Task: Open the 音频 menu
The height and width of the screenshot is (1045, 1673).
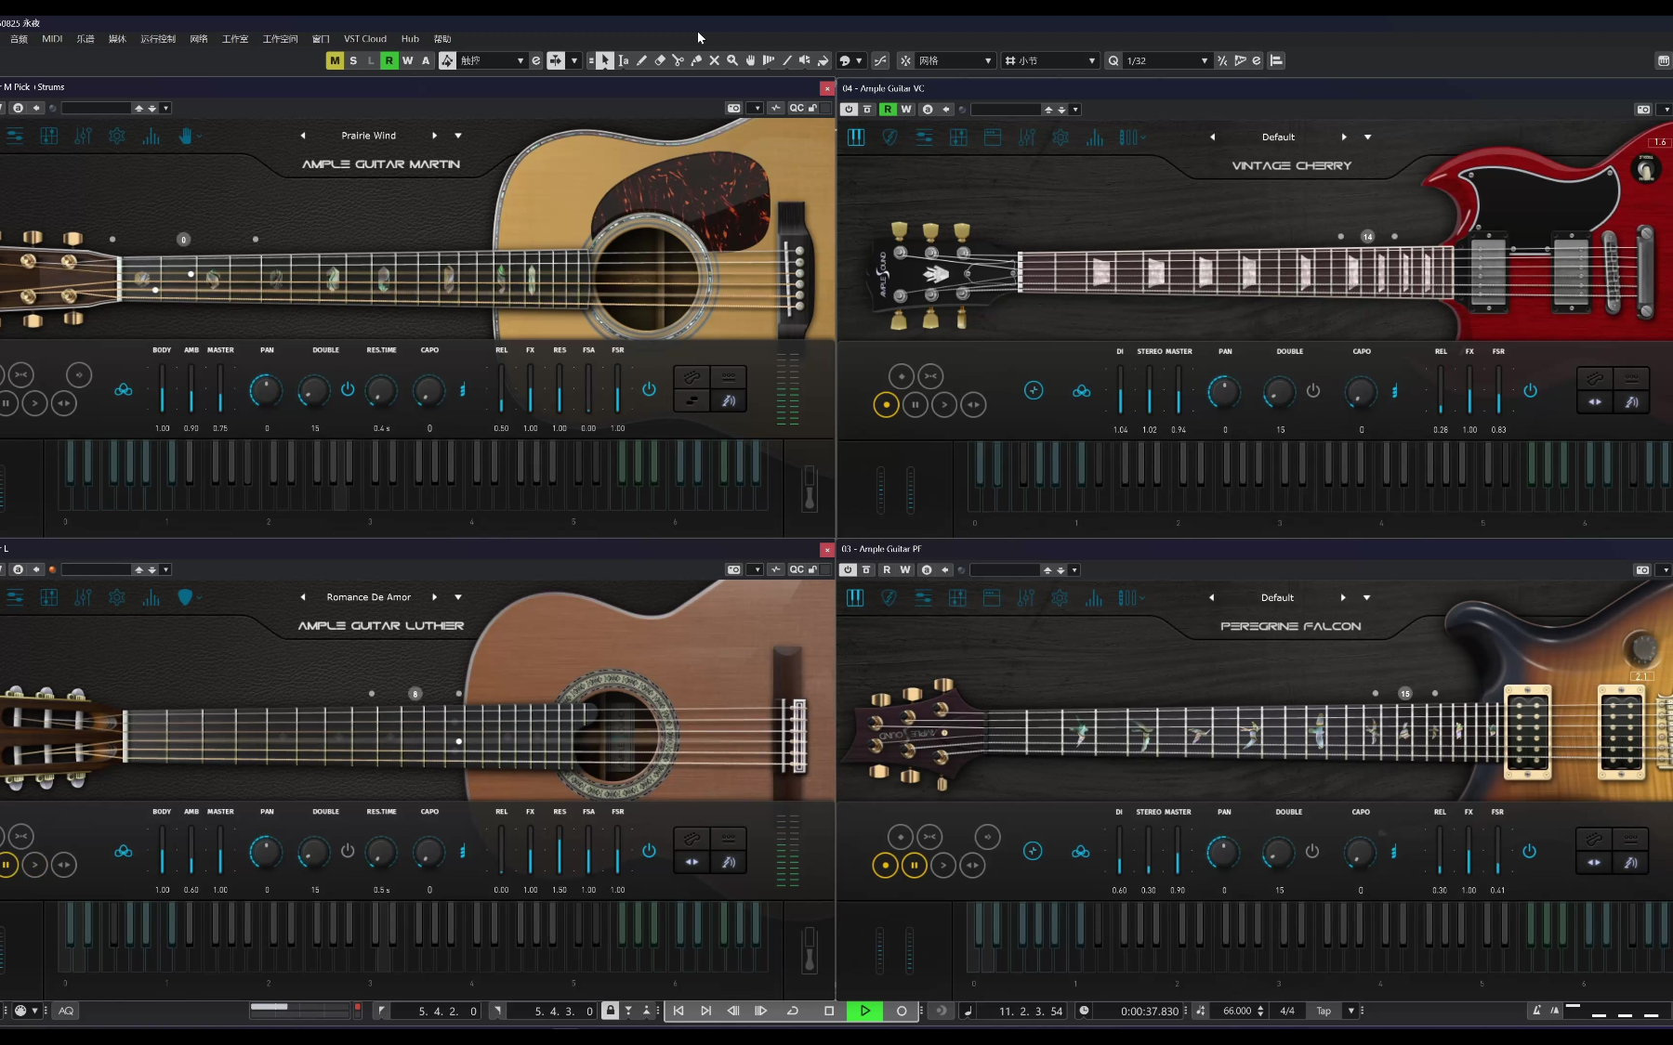Action: click(x=19, y=39)
